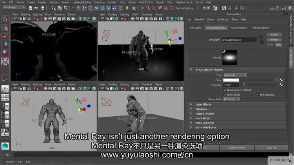The width and height of the screenshot is (294, 165).
Task: Uncheck the Emit Diffuse checkbox
Action: pyautogui.click(x=225, y=94)
